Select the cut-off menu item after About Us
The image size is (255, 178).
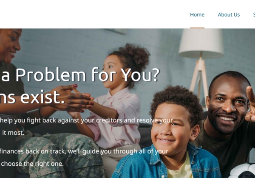tap(254, 14)
